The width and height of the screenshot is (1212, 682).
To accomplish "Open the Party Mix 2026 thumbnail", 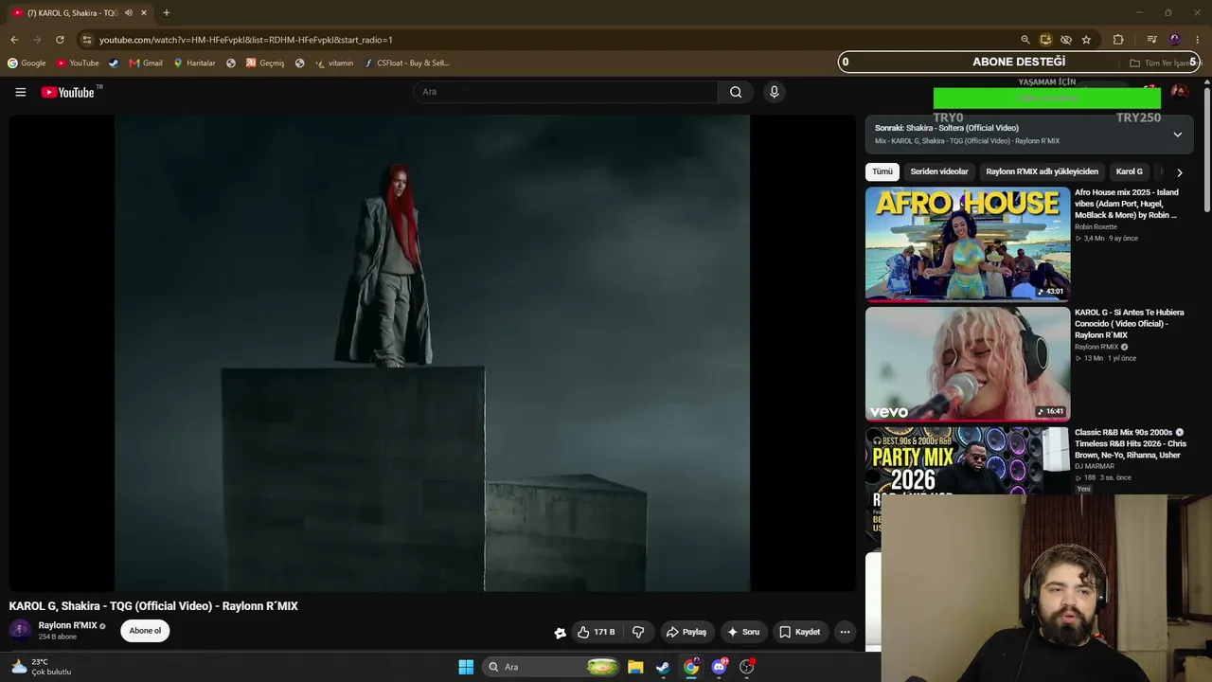I will [x=968, y=460].
